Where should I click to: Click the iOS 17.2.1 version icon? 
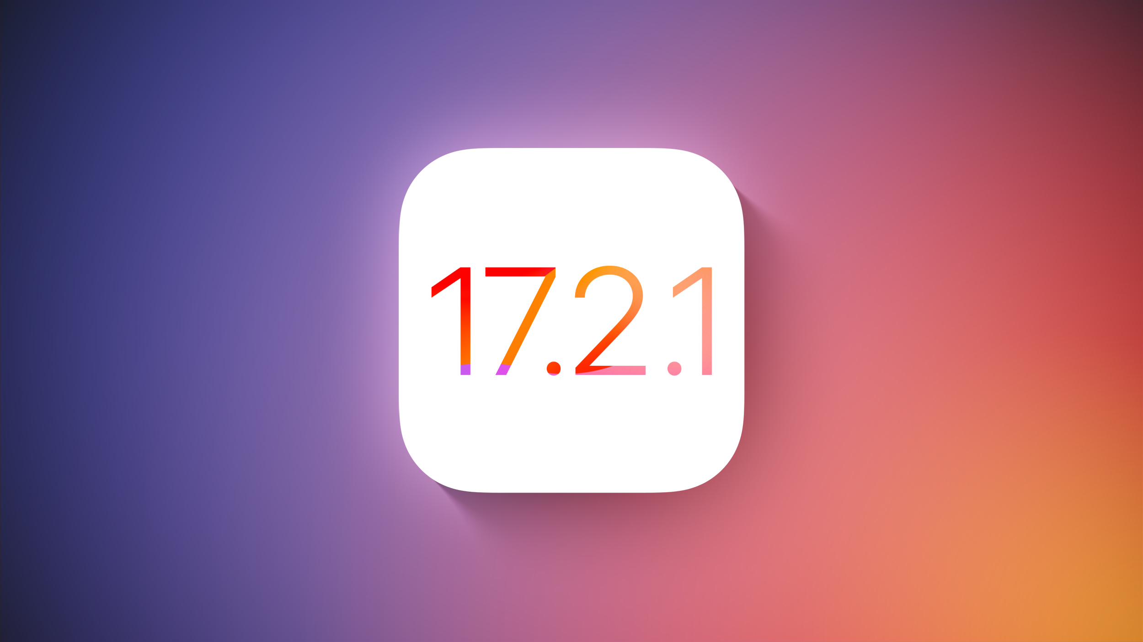point(571,321)
